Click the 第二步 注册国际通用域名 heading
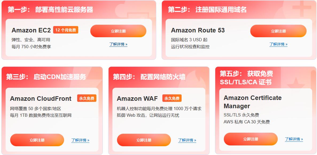The height and width of the screenshot is (155, 317). tap(207, 10)
